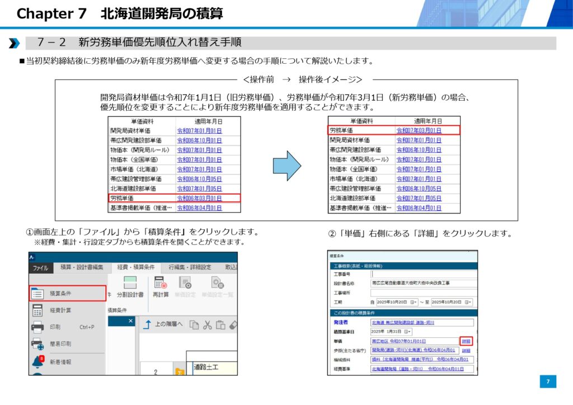The height and width of the screenshot is (405, 573).
Task: Click the 再計算 calculator icon
Action: 161,282
